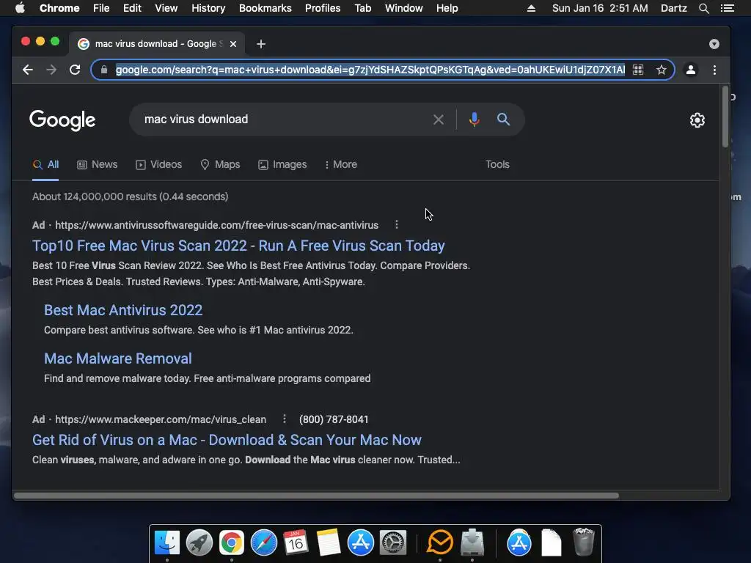Open the History menu
Image resolution: width=751 pixels, height=563 pixels.
tap(208, 8)
